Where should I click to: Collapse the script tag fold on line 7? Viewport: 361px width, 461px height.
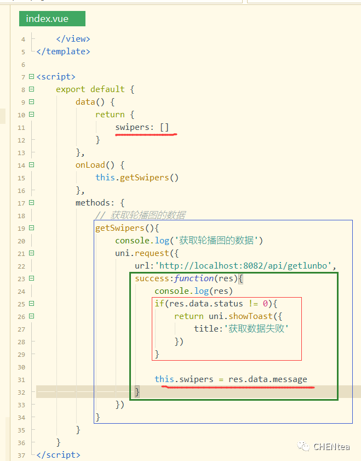pyautogui.click(x=31, y=77)
